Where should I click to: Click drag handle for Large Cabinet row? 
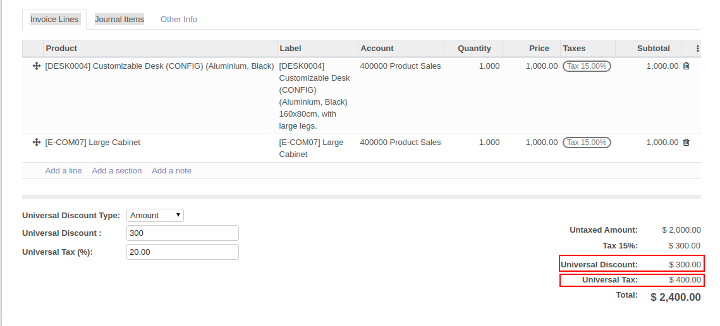tap(36, 143)
